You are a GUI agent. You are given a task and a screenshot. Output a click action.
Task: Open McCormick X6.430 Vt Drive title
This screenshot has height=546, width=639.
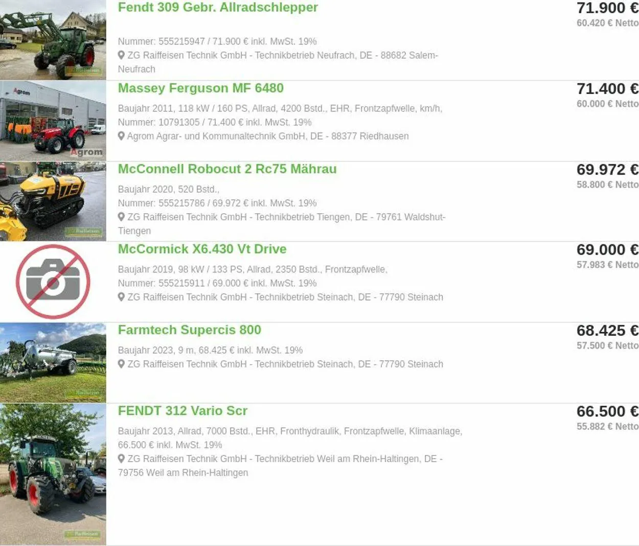(202, 249)
